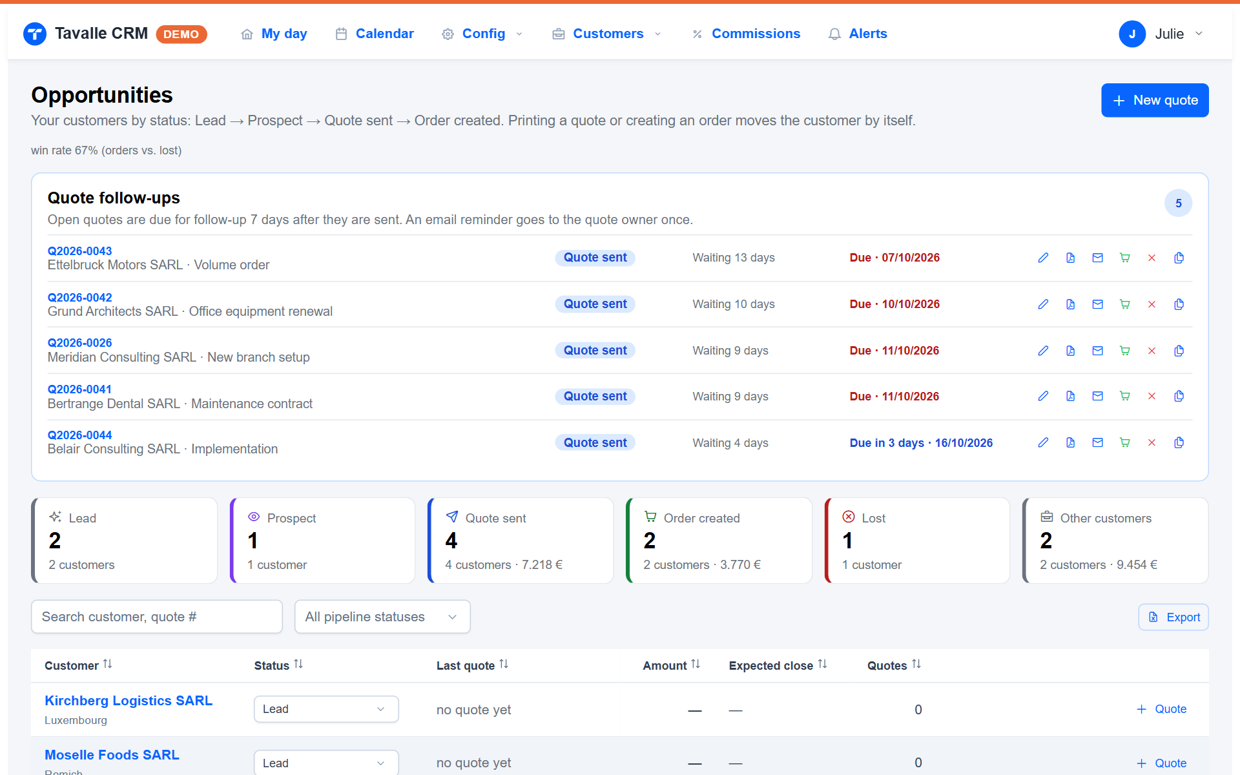This screenshot has width=1240, height=775.
Task: Open PDF of quote Q2026-0044
Action: coord(1070,442)
